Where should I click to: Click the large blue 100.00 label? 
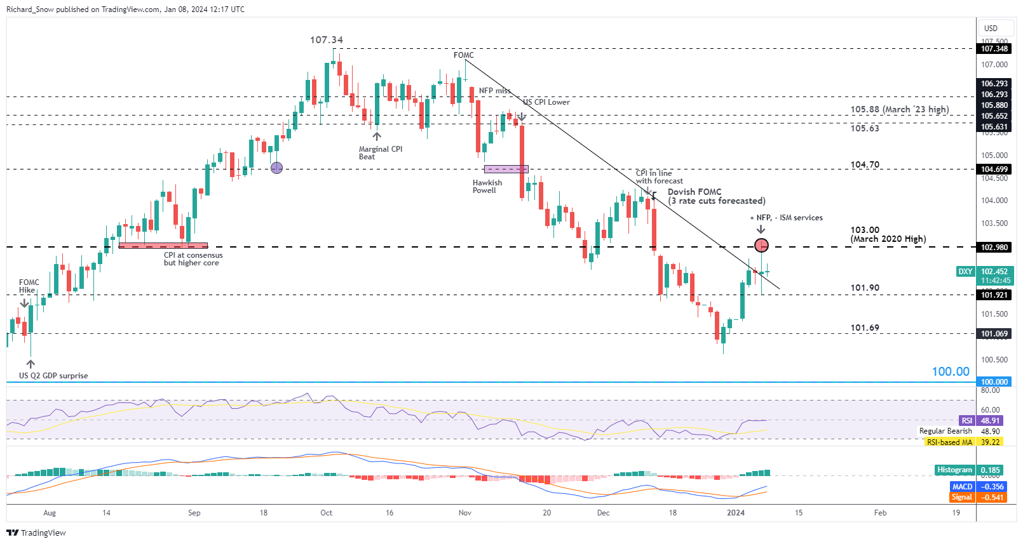[x=951, y=372]
